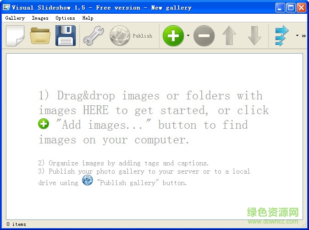Add images with the green plus button

[x=173, y=36]
